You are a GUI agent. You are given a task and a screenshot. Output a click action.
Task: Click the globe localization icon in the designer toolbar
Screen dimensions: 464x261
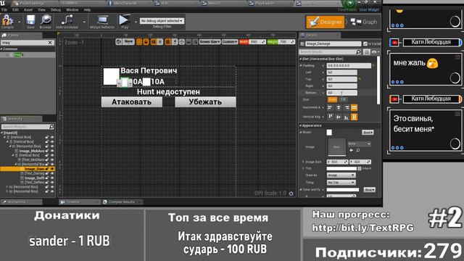coord(119,42)
